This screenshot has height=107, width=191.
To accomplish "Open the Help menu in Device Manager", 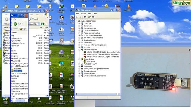I will tap(95, 14).
